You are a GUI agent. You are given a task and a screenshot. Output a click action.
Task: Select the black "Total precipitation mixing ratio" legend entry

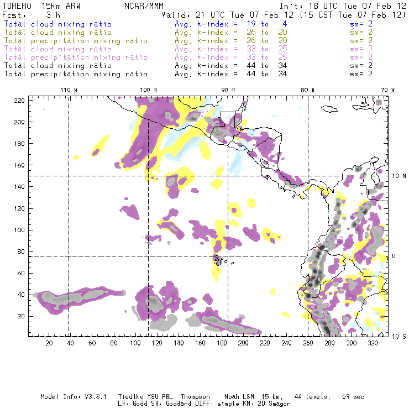coord(76,74)
